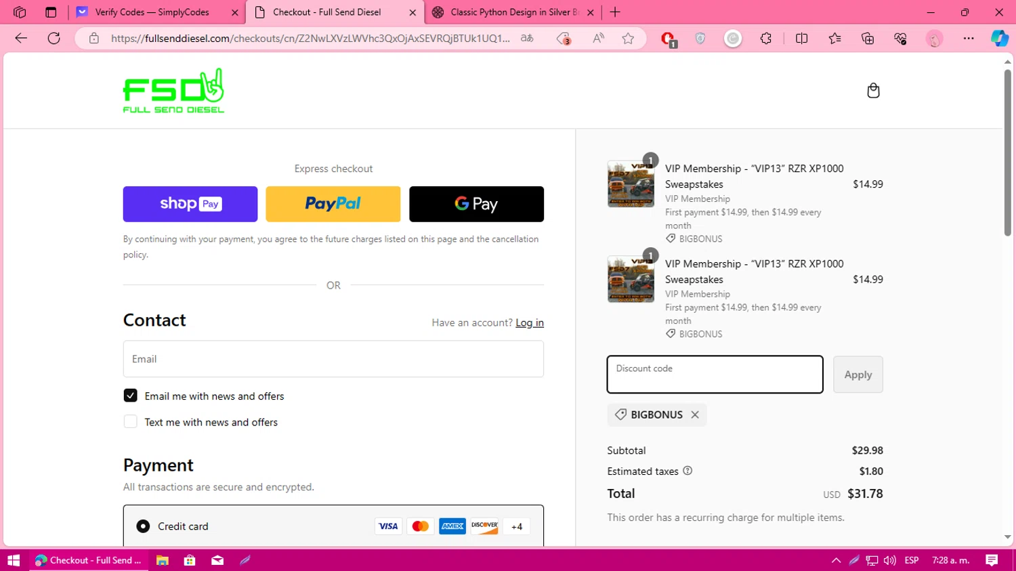Open the shopping bag cart icon
This screenshot has height=571, width=1016.
[x=873, y=91]
